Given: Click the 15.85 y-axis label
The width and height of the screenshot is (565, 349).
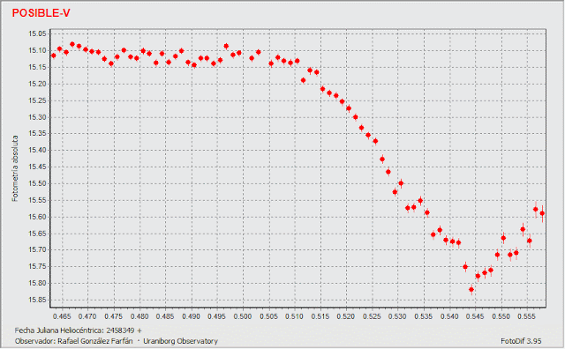Looking at the screenshot, I should click(37, 300).
